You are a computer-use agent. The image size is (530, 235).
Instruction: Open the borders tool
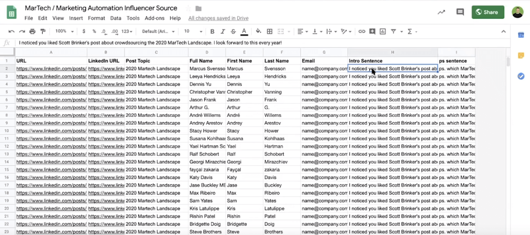pyautogui.click(x=270, y=32)
